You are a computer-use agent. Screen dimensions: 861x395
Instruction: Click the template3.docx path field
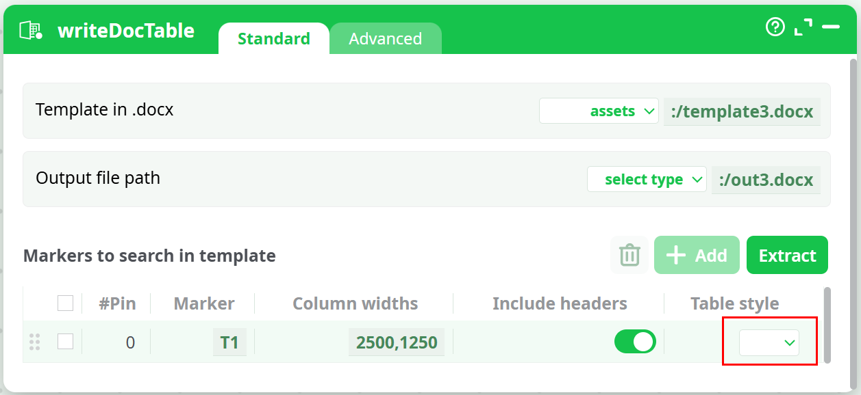[x=742, y=111]
